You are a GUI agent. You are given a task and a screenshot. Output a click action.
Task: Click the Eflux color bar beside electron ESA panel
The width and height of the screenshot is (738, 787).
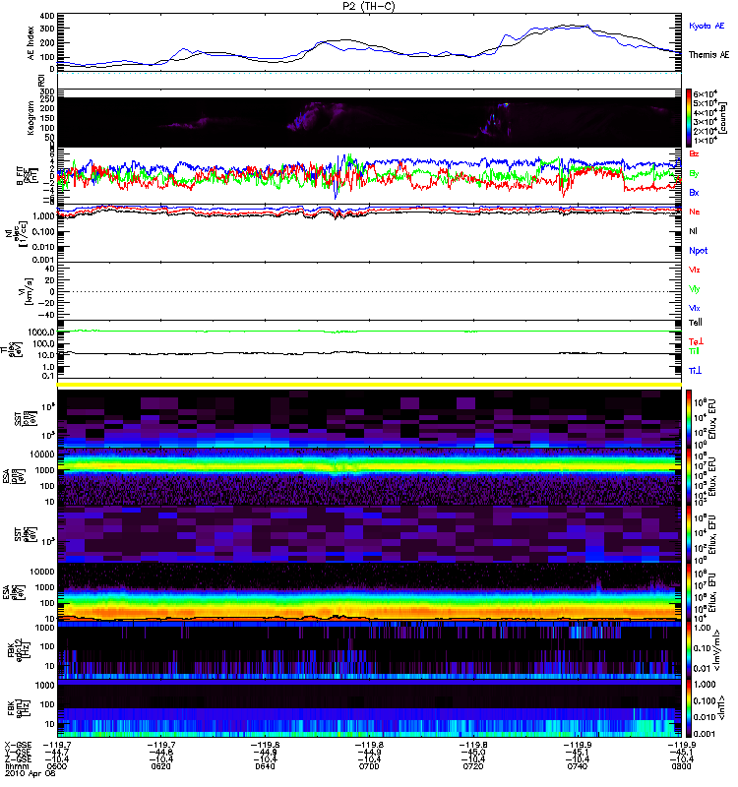click(689, 592)
